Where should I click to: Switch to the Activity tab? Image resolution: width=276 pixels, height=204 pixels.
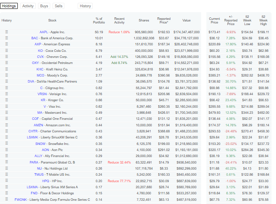(28, 6)
